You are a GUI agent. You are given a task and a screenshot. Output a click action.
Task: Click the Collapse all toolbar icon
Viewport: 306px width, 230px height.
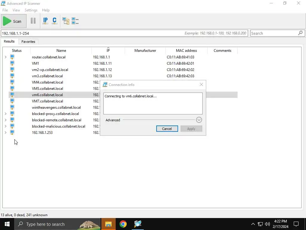coord(75,21)
